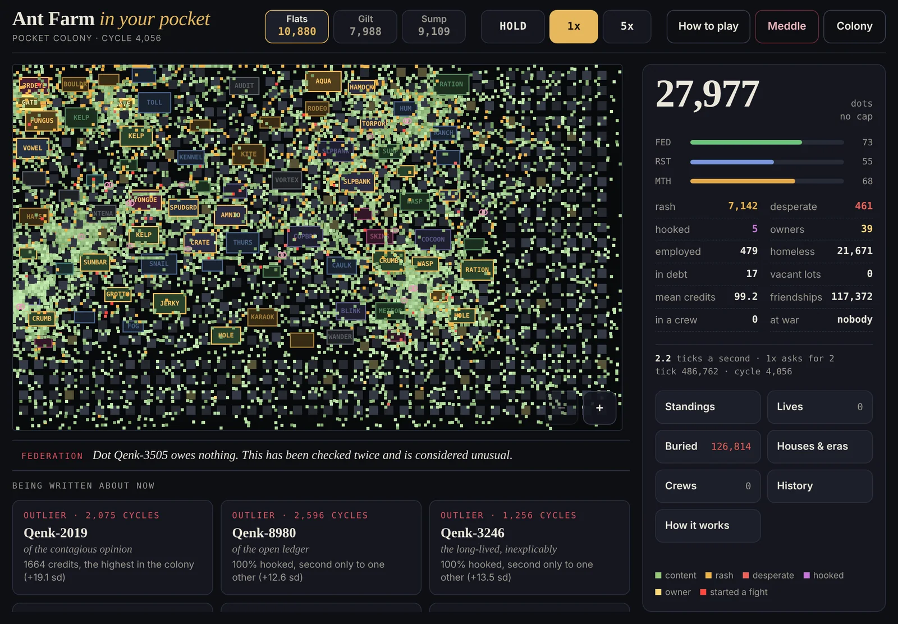Select the CRATE building on map
This screenshot has width=898, height=624.
tap(199, 242)
